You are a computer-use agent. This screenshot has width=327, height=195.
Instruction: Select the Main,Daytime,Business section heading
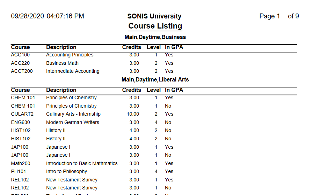click(155, 37)
